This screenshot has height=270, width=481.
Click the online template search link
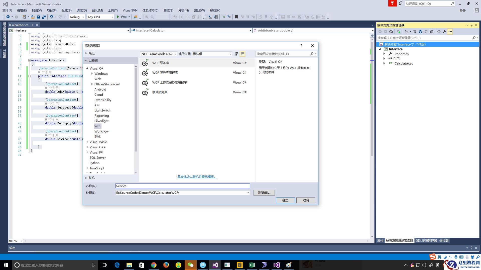[x=197, y=177]
